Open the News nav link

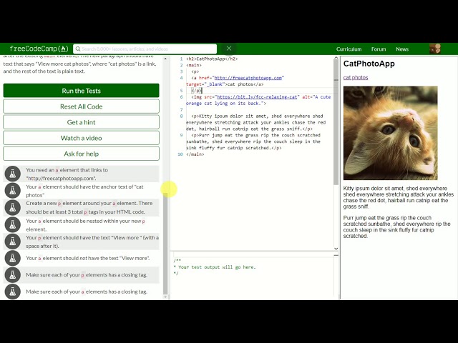(402, 49)
